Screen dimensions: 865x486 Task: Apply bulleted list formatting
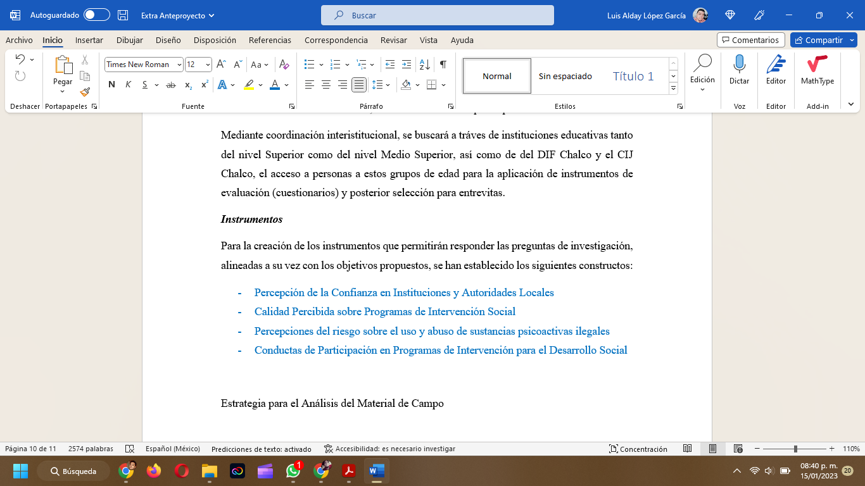(310, 65)
